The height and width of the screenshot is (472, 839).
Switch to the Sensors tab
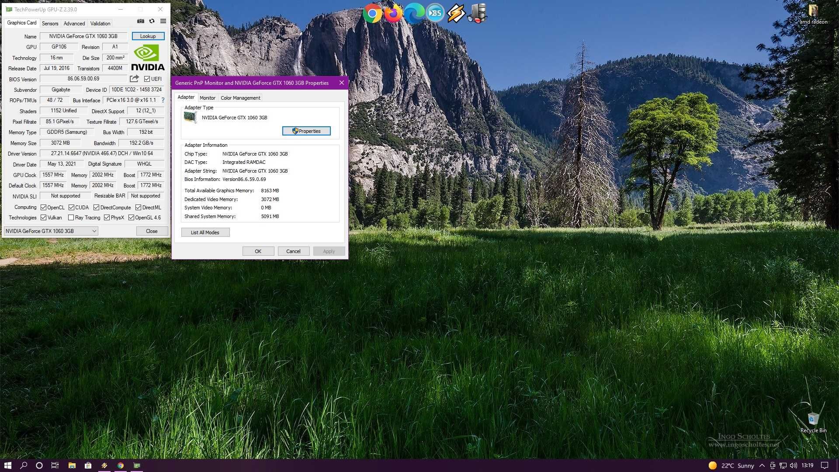click(x=50, y=24)
